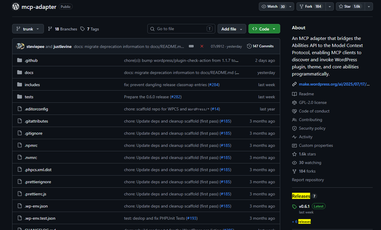The width and height of the screenshot is (381, 230).
Task: Open the Custom properties link
Action: 316,145
